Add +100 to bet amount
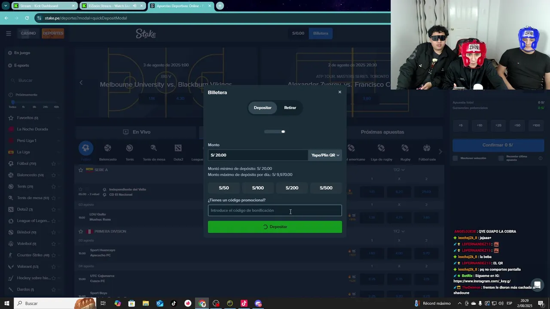This screenshot has width=550, height=309. 536,125
